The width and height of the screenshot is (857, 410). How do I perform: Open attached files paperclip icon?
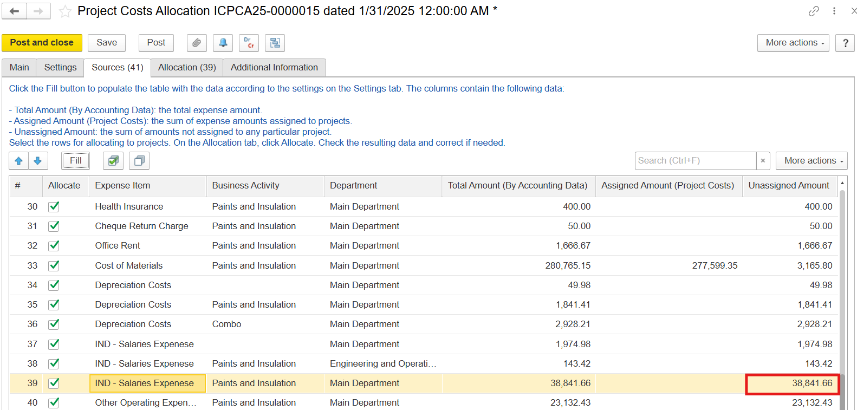pyautogui.click(x=197, y=43)
